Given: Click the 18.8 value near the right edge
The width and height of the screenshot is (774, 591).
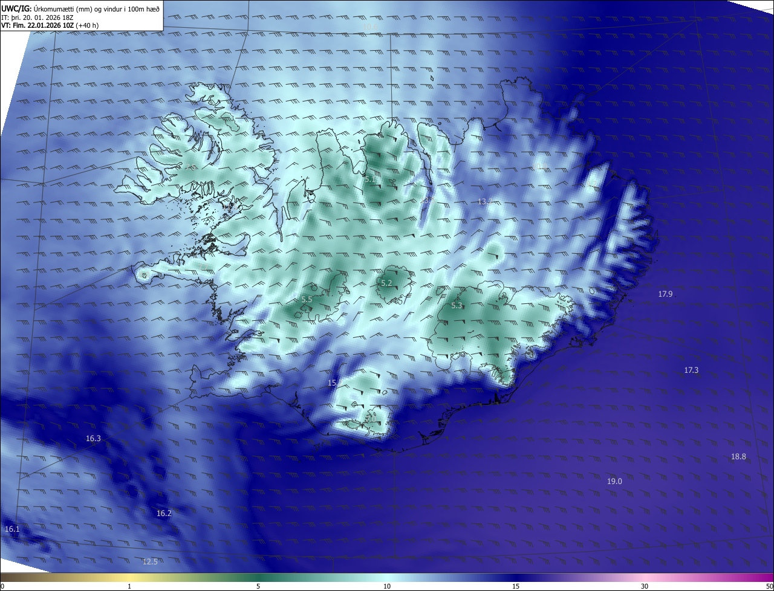Looking at the screenshot, I should [738, 456].
